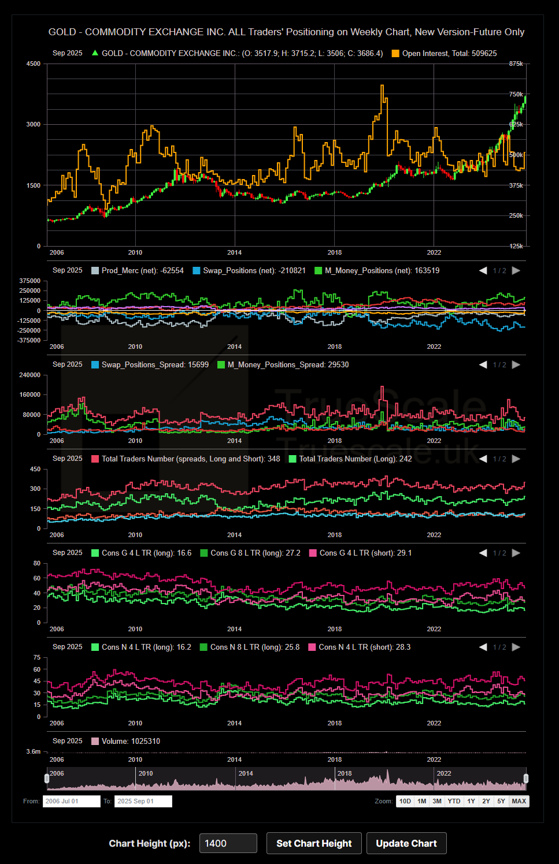Select the 1Y zoom range

click(x=471, y=801)
